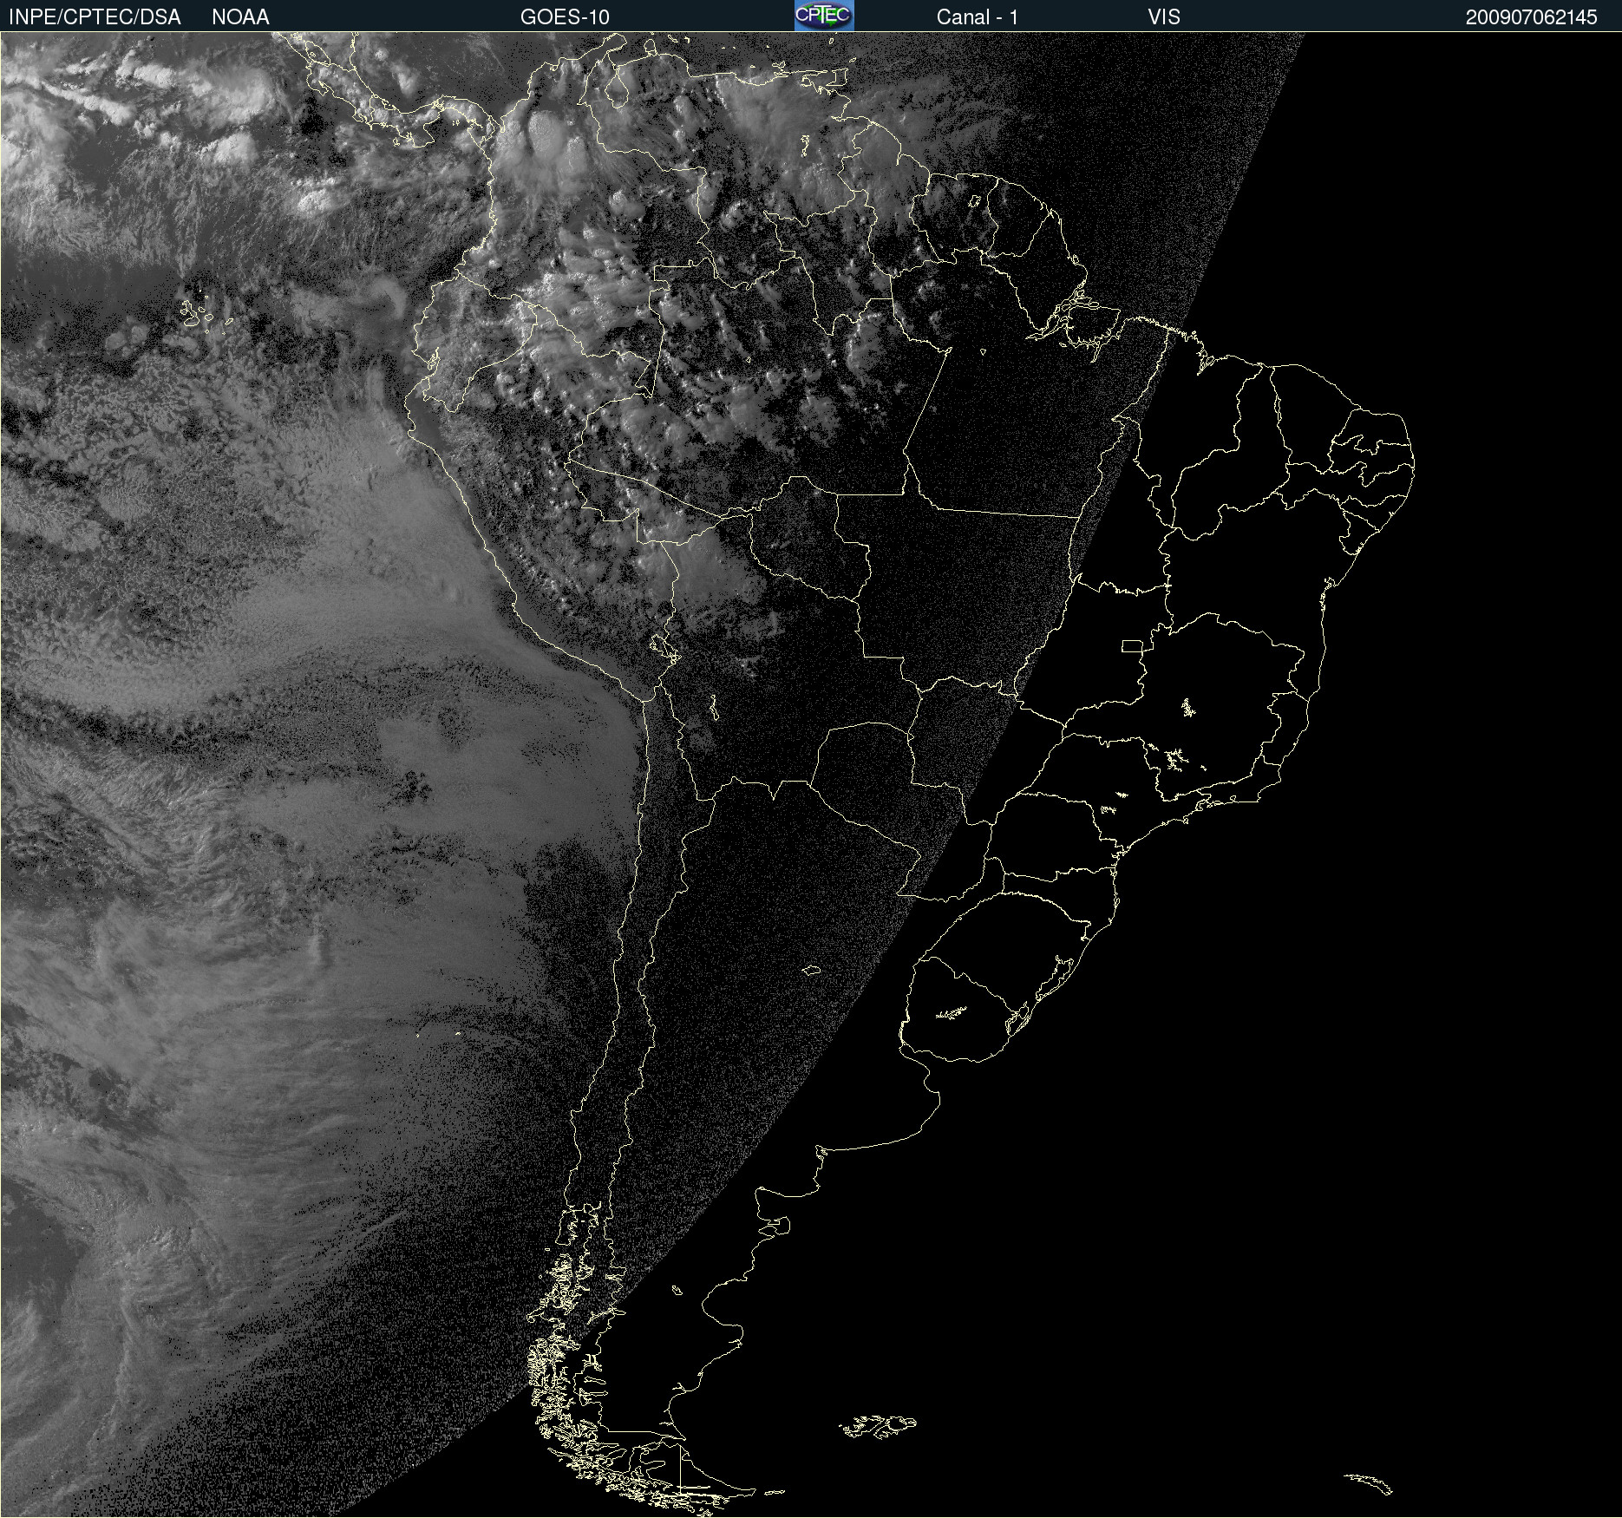
Task: Click the CPTEC logo in the header
Action: tap(824, 16)
